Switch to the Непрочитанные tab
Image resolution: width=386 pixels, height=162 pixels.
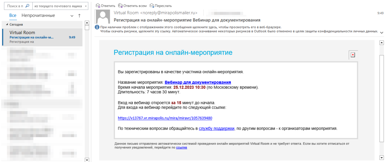38,15
